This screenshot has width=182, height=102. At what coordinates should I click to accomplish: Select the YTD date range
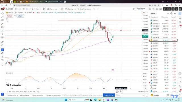pos(25,92)
